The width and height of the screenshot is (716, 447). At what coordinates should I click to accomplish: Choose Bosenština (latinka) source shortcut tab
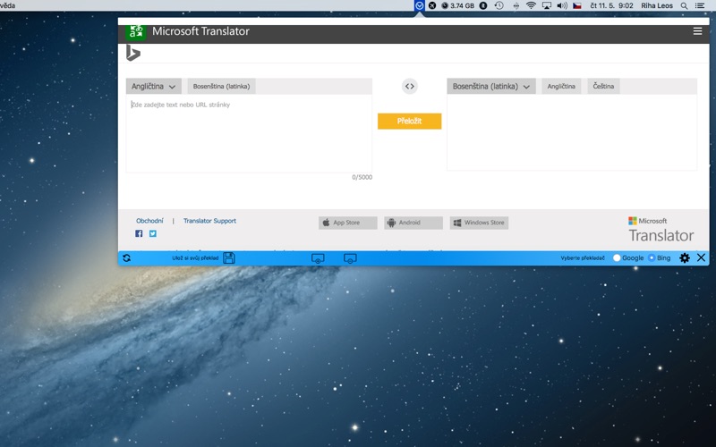[x=221, y=86]
